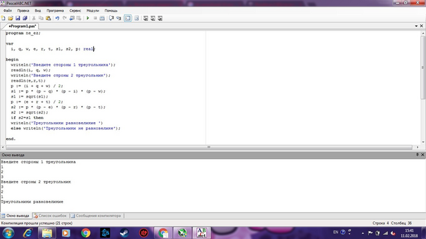Click the 'Столбец 36' status bar entry
This screenshot has width=426, height=239.
point(401,223)
